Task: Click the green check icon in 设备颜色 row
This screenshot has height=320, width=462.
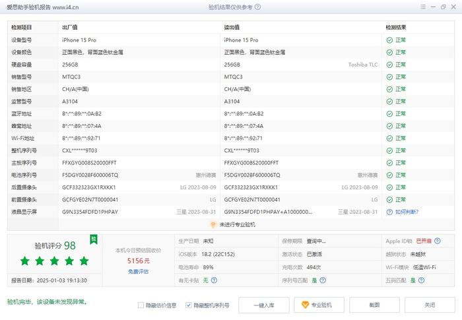Action: pos(389,52)
